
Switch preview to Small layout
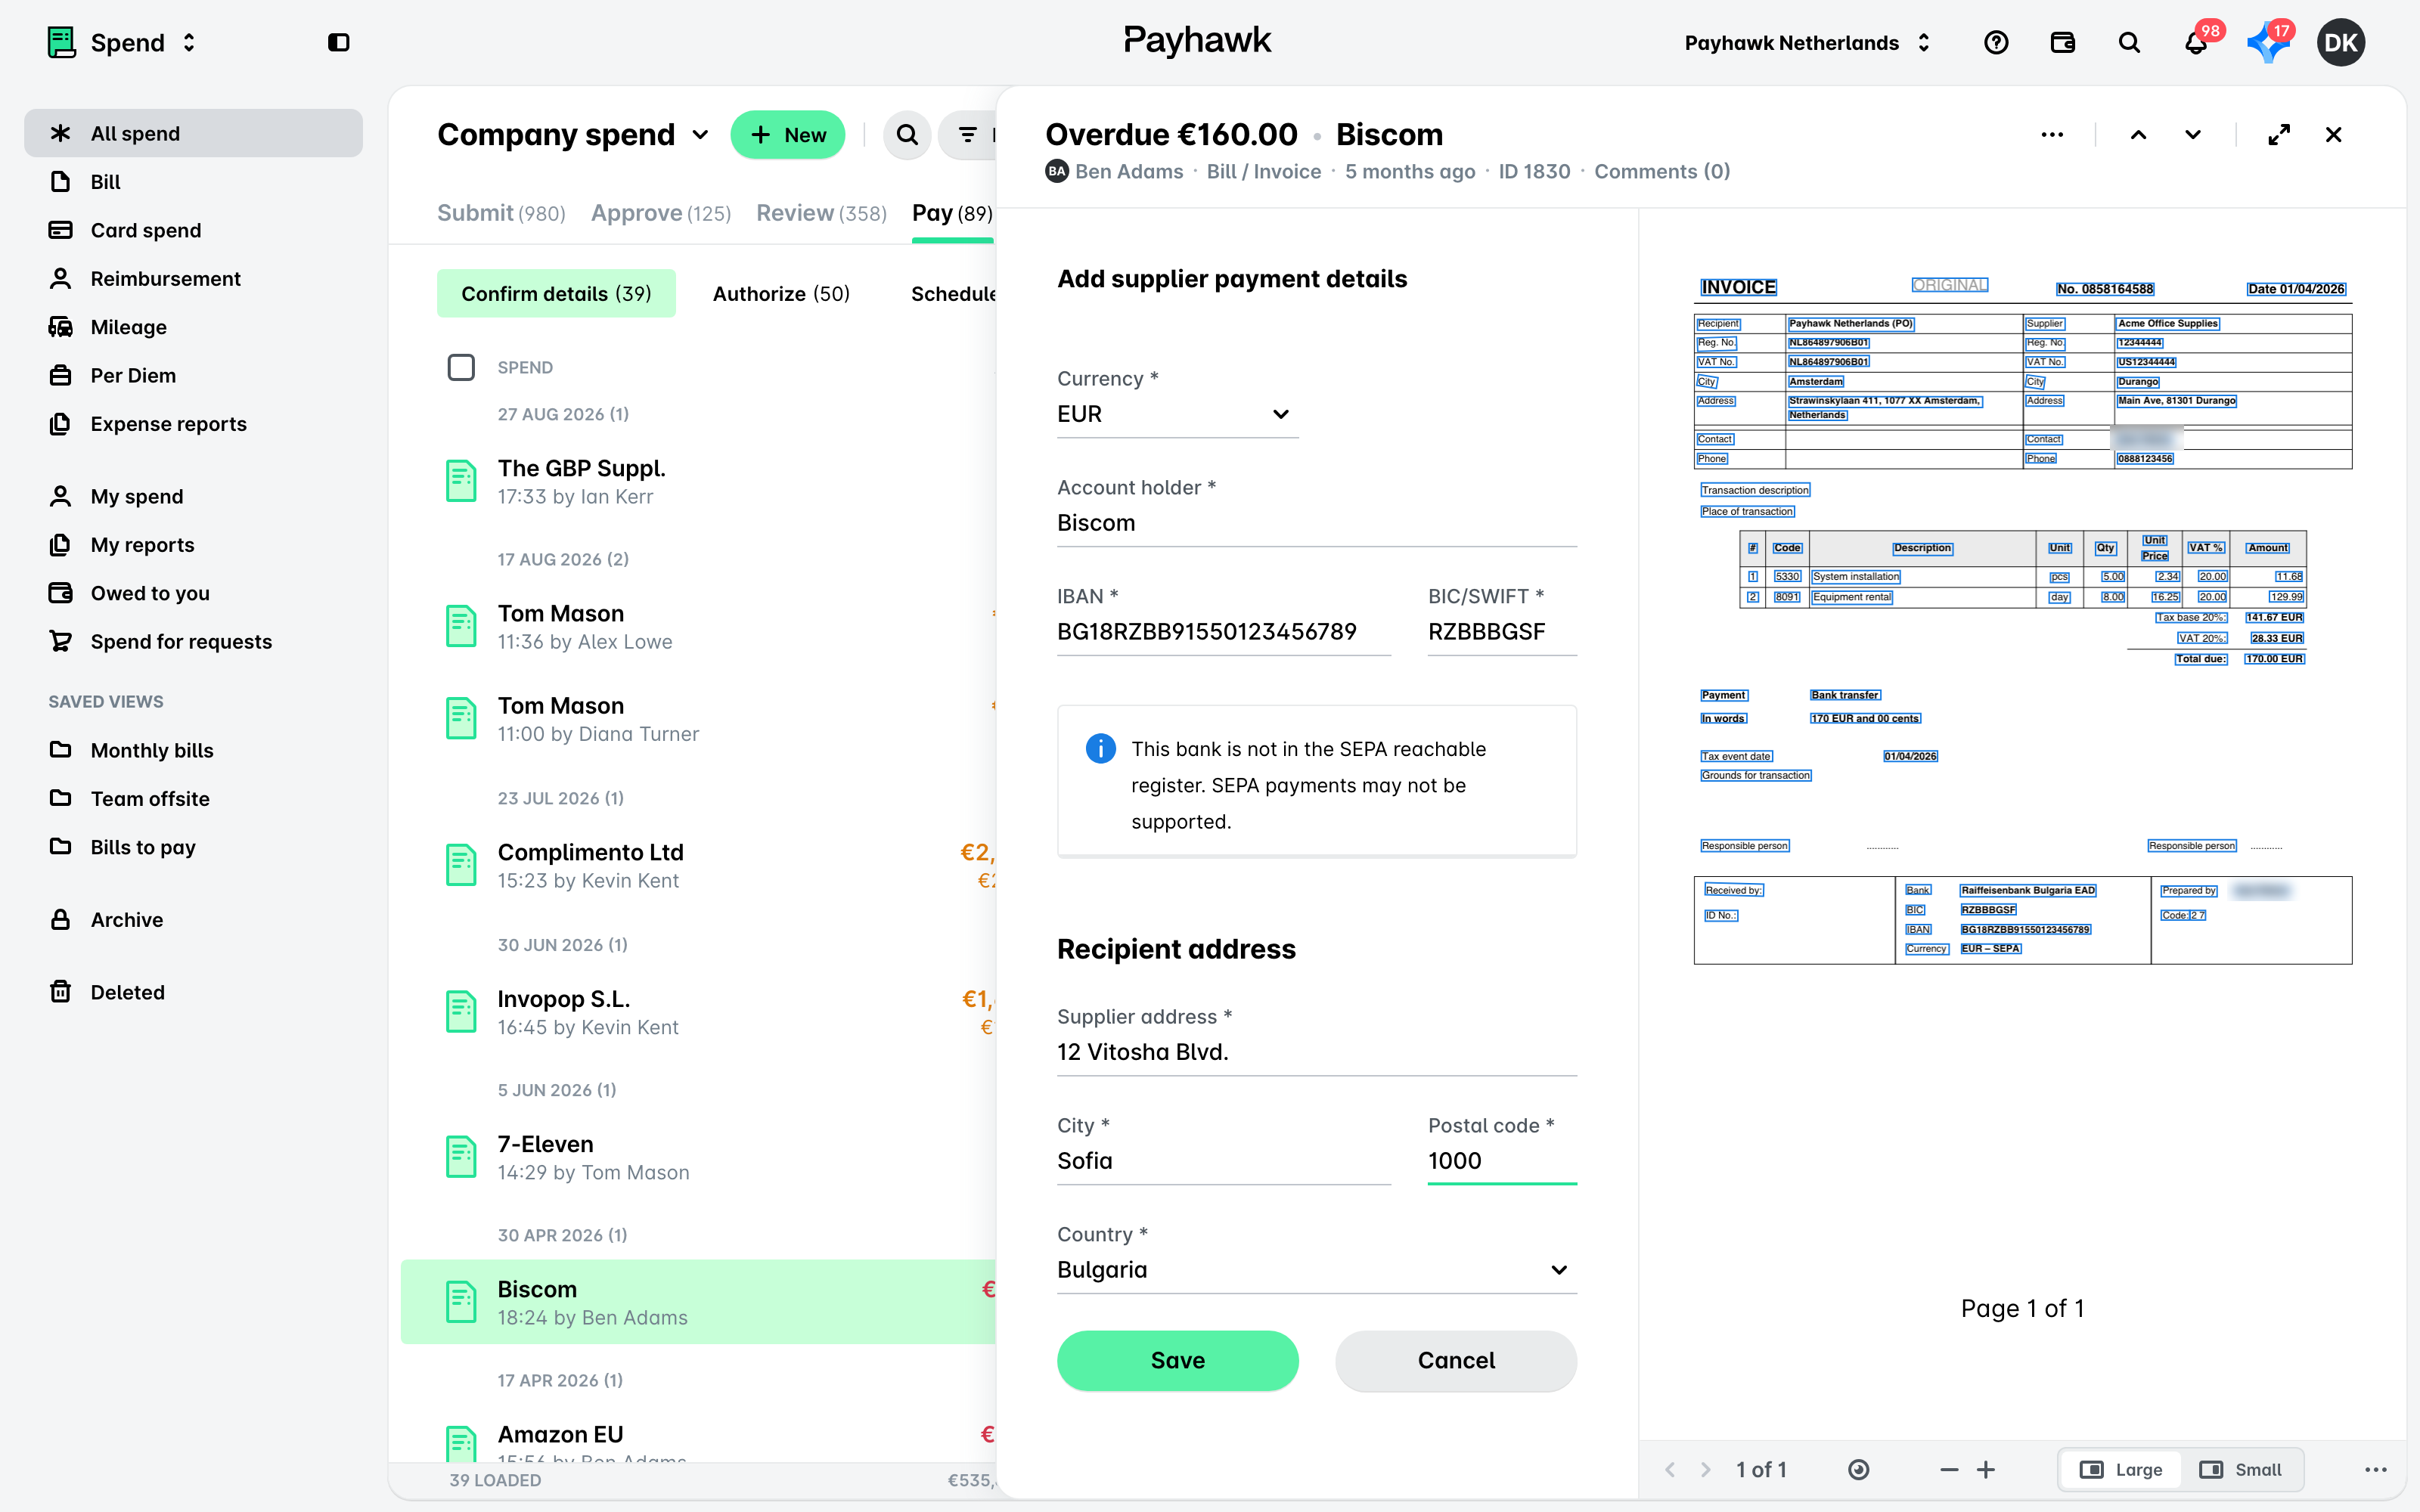click(x=2240, y=1469)
